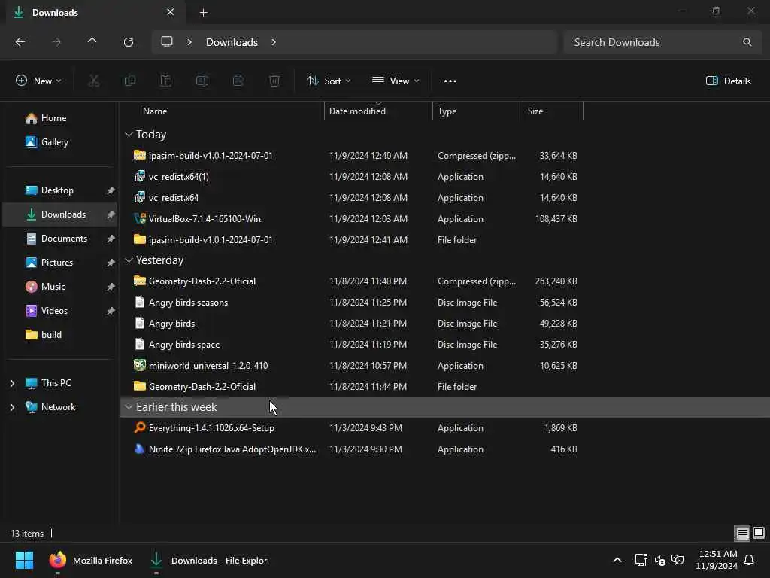Image resolution: width=770 pixels, height=578 pixels.
Task: Expand Network in navigation pane
Action: [12, 407]
